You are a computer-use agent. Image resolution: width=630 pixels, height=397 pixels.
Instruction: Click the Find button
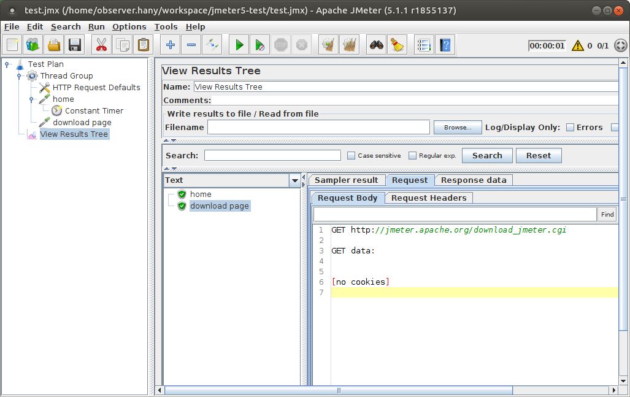(607, 215)
